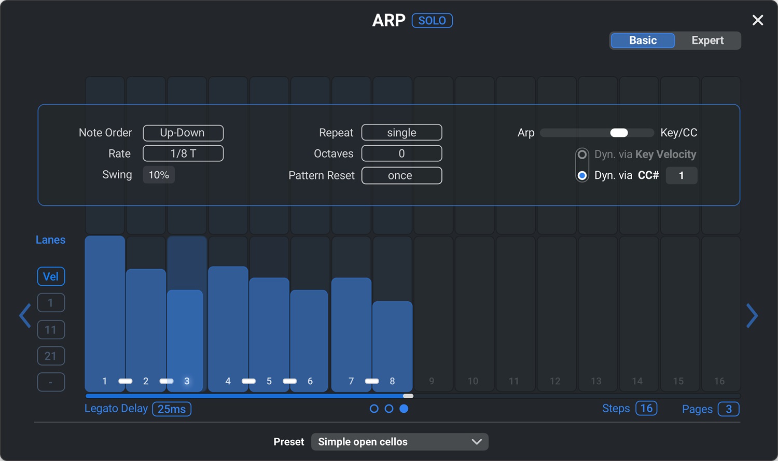The height and width of the screenshot is (461, 778).
Task: Click the Swing 10% value field
Action: click(x=159, y=175)
